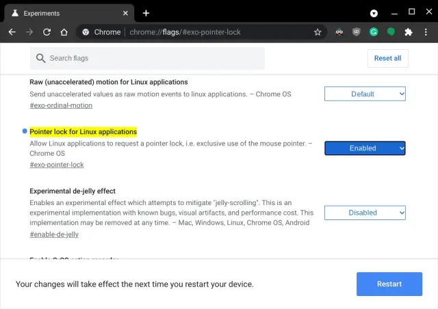Open the #exo-pointer-lock anchor link
Image resolution: width=438 pixels, height=309 pixels.
pyautogui.click(x=57, y=165)
